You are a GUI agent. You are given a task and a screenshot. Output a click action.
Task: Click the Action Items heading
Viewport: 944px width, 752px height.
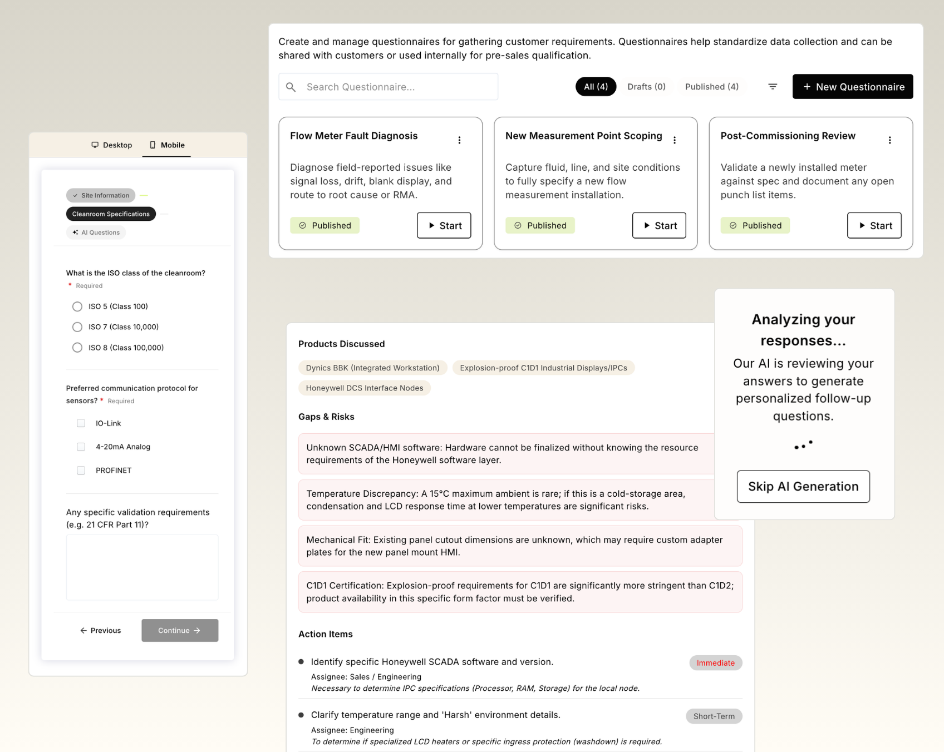coord(326,634)
